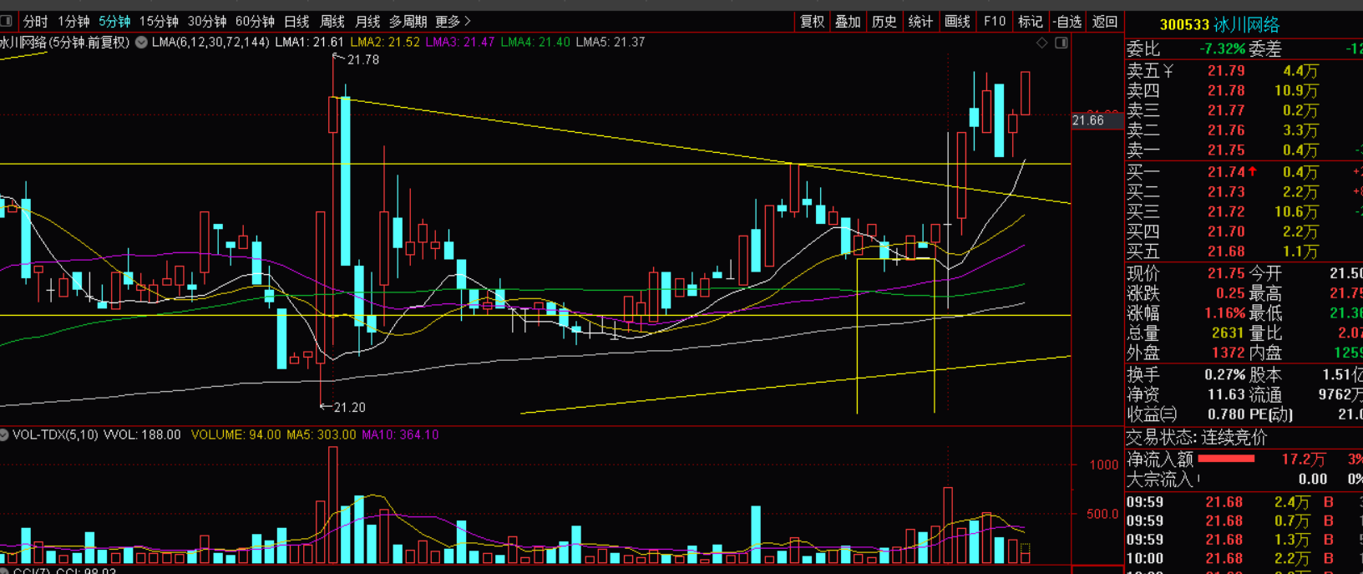This screenshot has width=1363, height=574.
Task: Click the MA5: 303.00 volume legend
Action: pos(322,434)
